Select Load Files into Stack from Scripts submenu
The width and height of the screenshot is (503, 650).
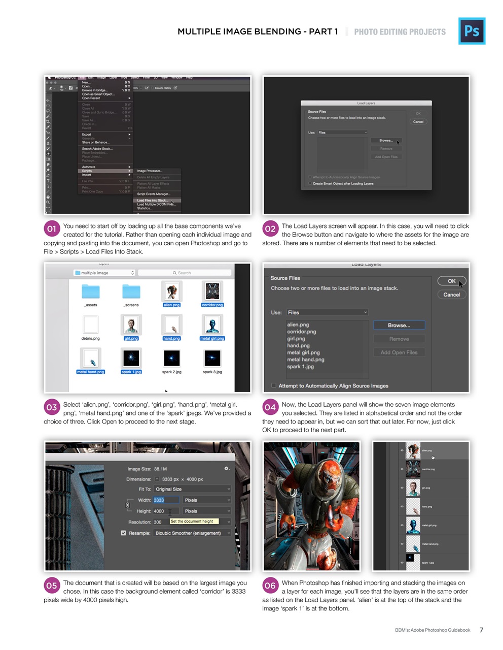coord(152,201)
